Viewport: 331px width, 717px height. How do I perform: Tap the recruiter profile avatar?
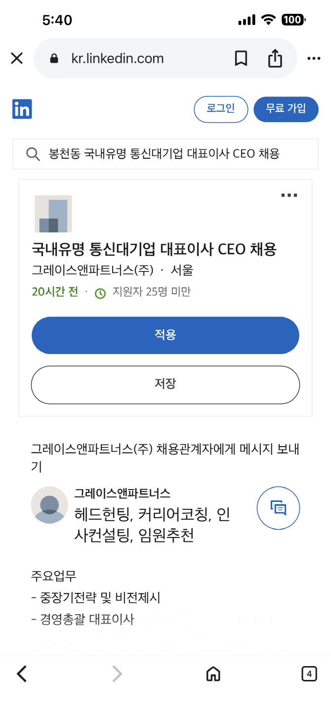point(49,505)
